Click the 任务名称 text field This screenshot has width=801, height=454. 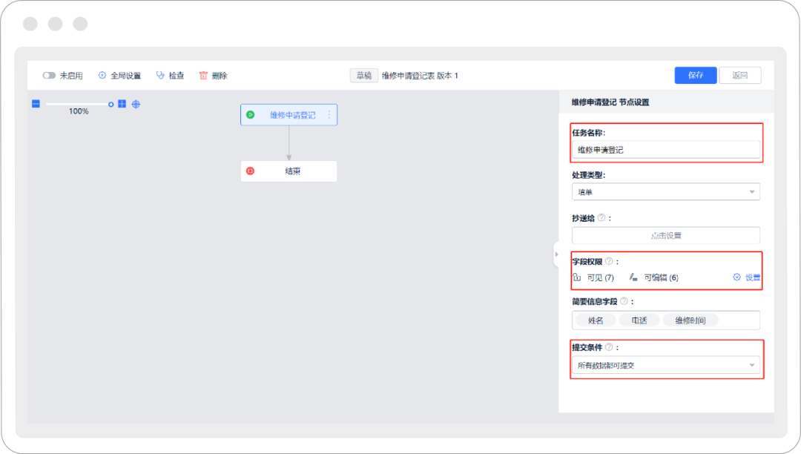click(x=665, y=150)
